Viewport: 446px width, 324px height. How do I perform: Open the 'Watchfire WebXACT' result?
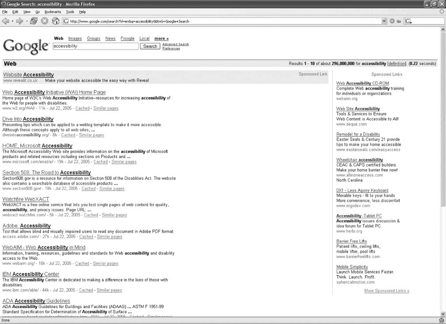pos(26,199)
